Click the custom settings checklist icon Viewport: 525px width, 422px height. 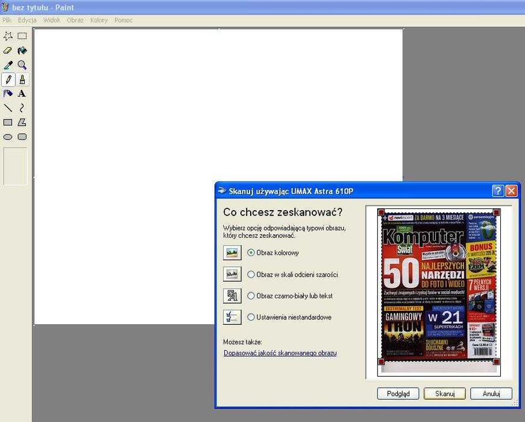pos(232,317)
